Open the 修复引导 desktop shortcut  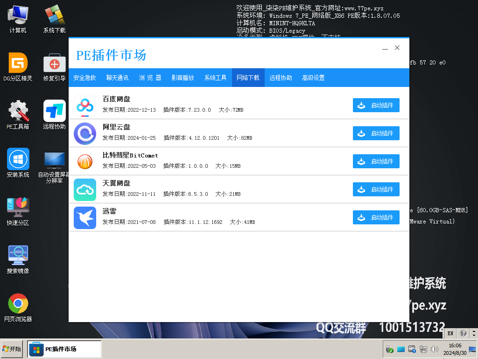click(x=54, y=67)
